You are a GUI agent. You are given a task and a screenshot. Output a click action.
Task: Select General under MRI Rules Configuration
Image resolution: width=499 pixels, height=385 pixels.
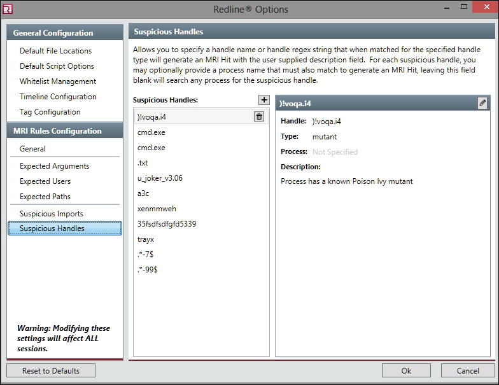click(32, 149)
